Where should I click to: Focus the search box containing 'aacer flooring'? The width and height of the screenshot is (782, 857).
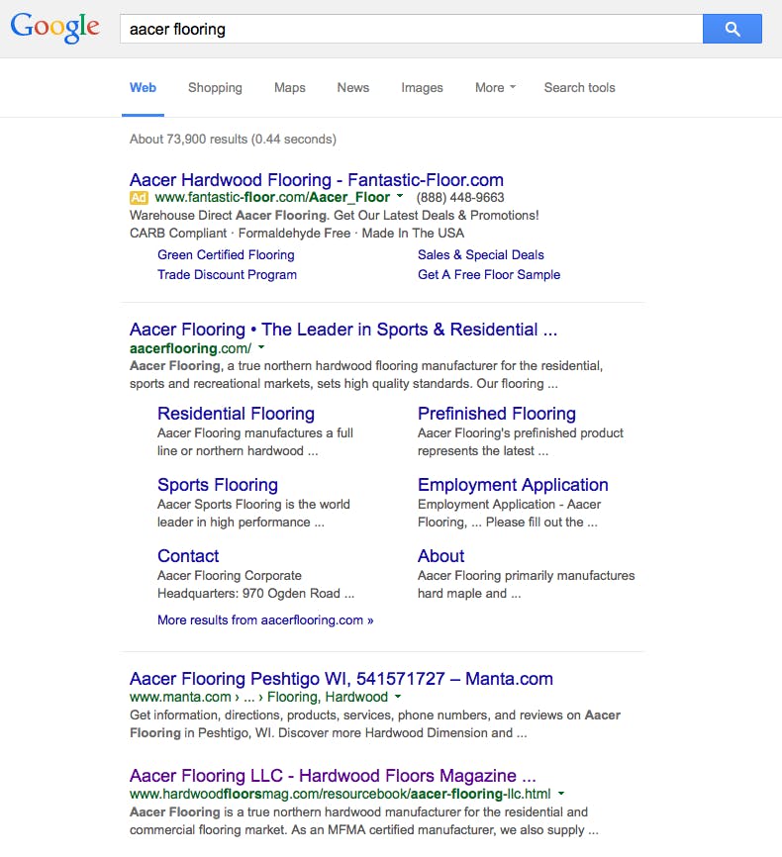point(411,29)
